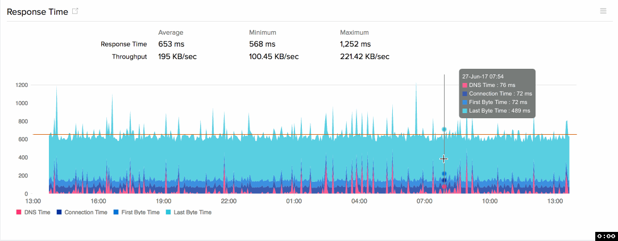Image resolution: width=618 pixels, height=241 pixels.
Task: Hide the Connection Time series via legend
Action: (x=85, y=212)
